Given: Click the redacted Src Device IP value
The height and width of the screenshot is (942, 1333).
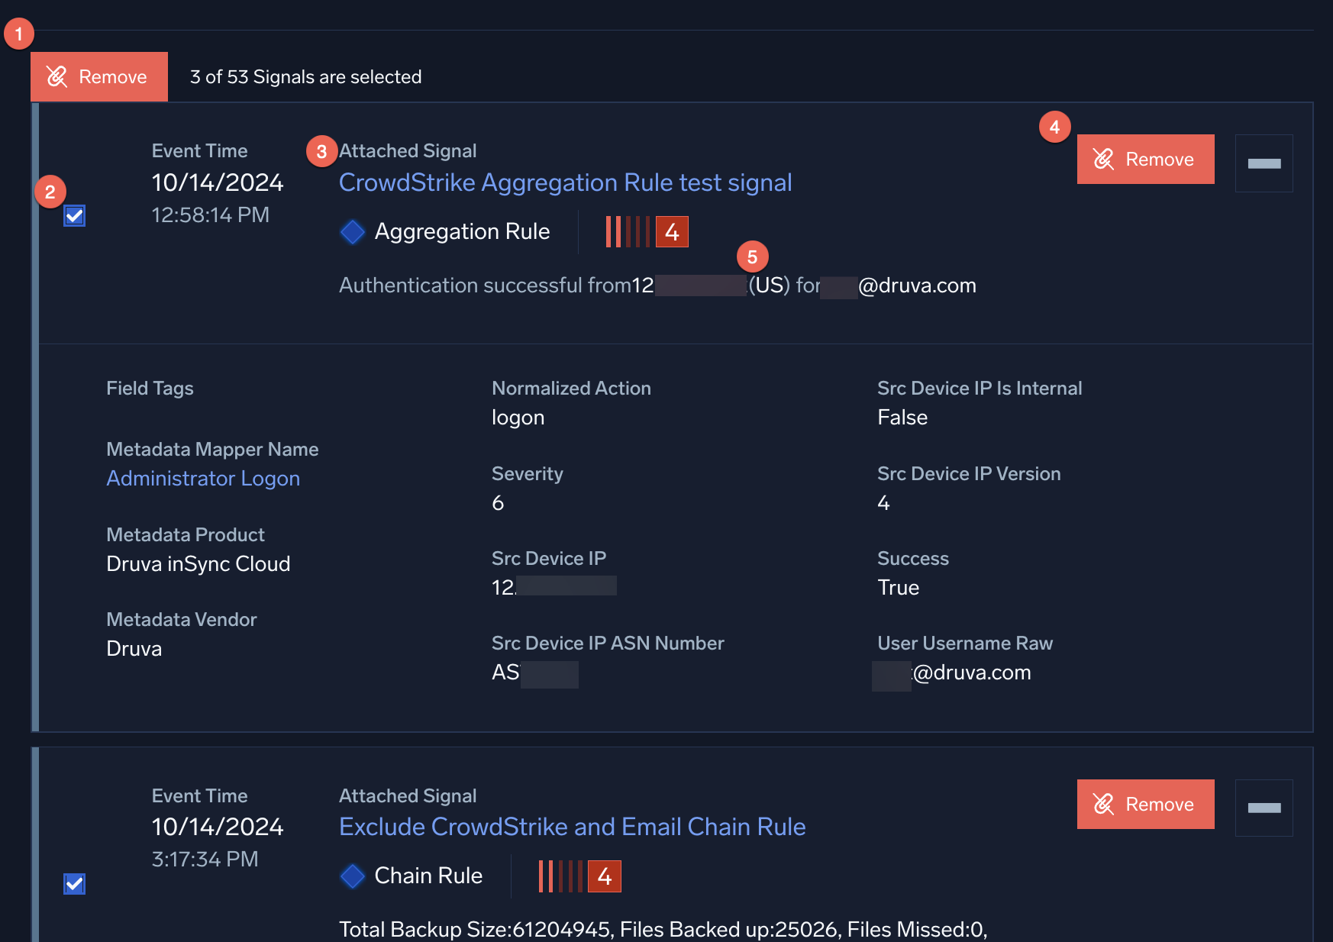Looking at the screenshot, I should 554,587.
